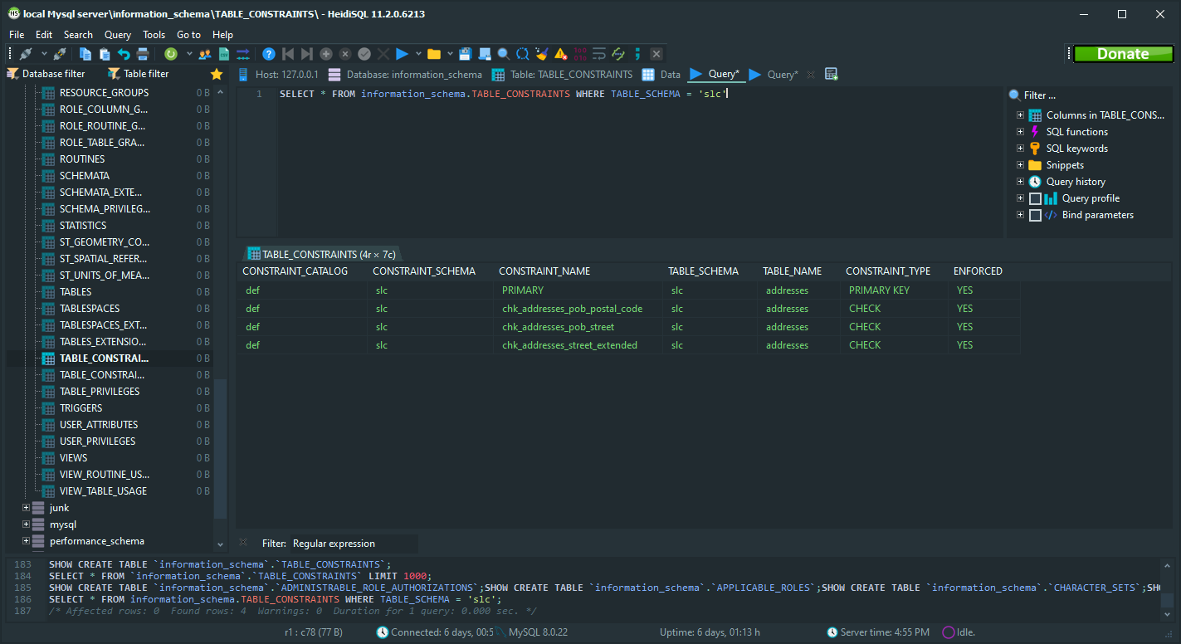
Task: Select the Undo icon in the toolbar
Action: coord(124,53)
